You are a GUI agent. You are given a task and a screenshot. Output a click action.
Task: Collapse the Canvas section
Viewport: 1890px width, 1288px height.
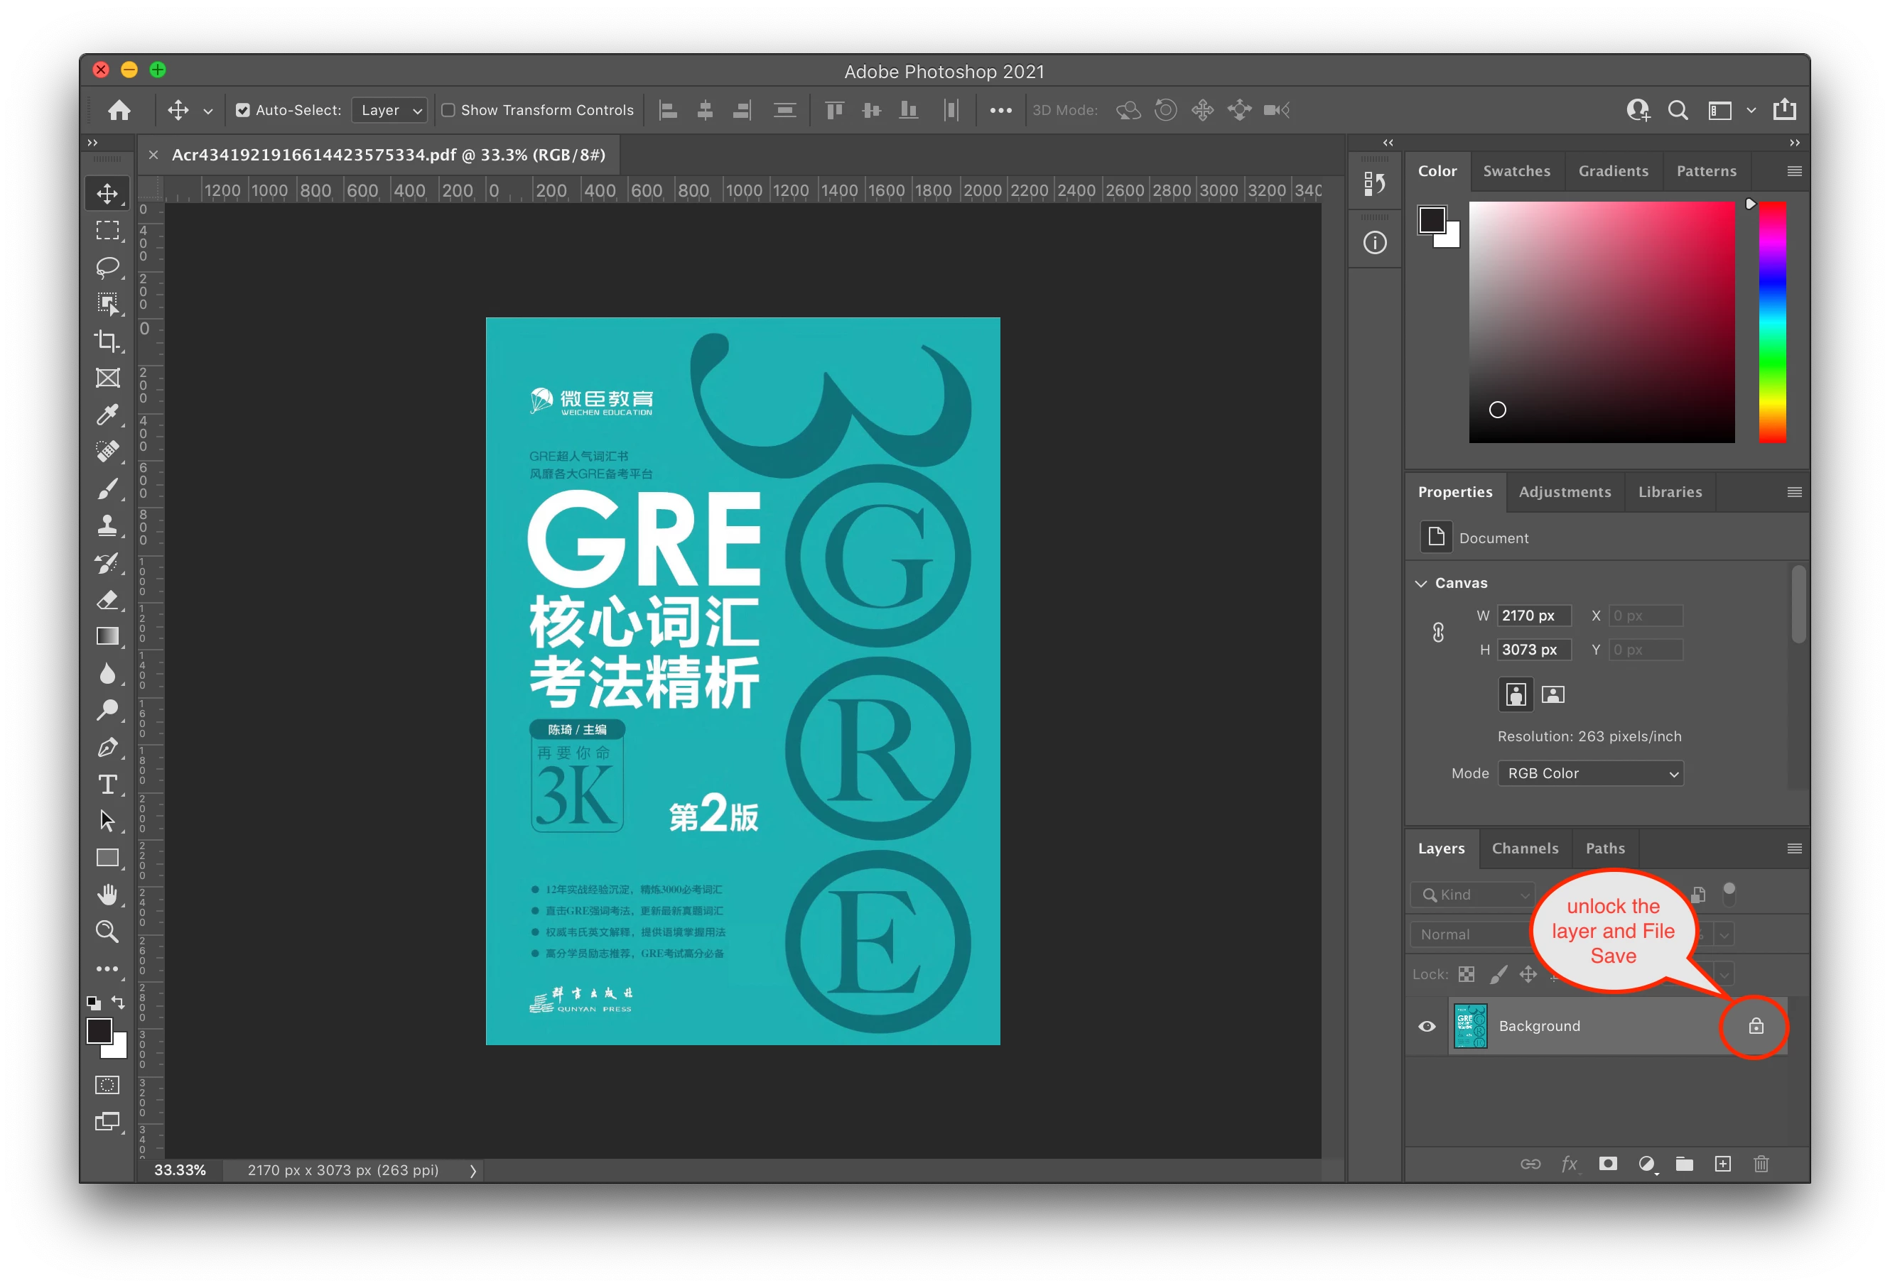(1421, 583)
